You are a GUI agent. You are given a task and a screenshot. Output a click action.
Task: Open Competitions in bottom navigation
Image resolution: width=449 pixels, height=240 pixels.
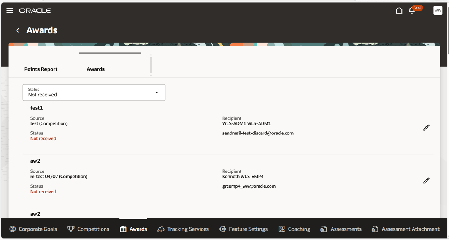tap(88, 229)
